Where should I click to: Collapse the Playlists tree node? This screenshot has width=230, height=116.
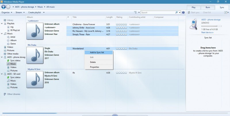click(x=2, y=24)
